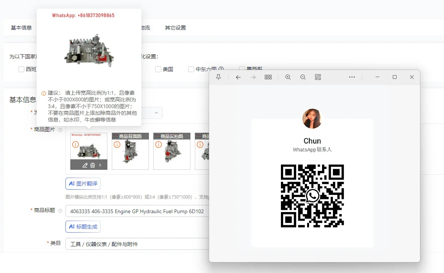Scan QR code using viewer toolbar icon
This screenshot has height=273, width=444.
(x=318, y=77)
